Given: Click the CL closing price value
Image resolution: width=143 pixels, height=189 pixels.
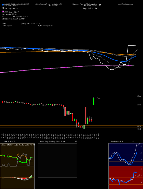Looking at the screenshot, I should [x=53, y=5].
